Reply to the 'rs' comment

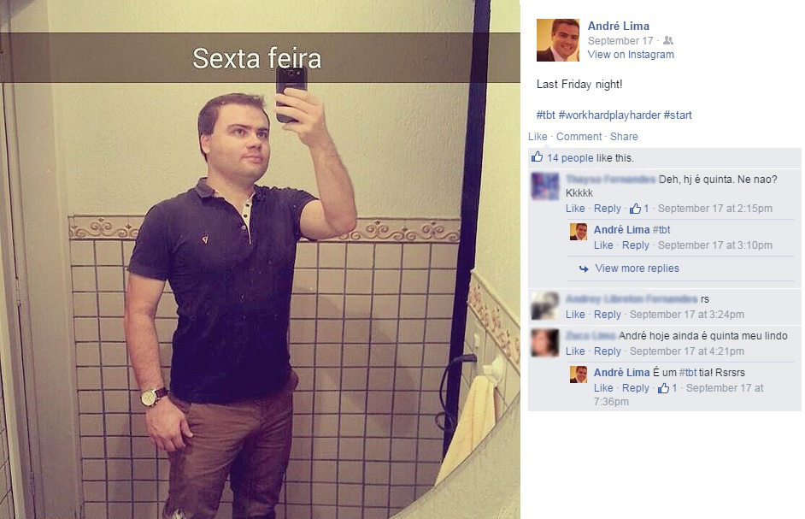click(x=608, y=315)
